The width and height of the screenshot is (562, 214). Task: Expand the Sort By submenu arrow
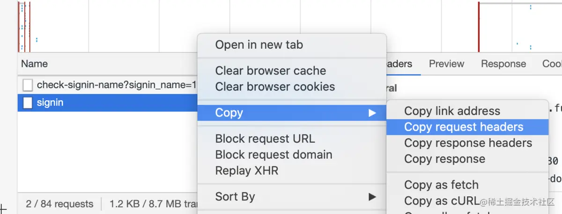[372, 197]
